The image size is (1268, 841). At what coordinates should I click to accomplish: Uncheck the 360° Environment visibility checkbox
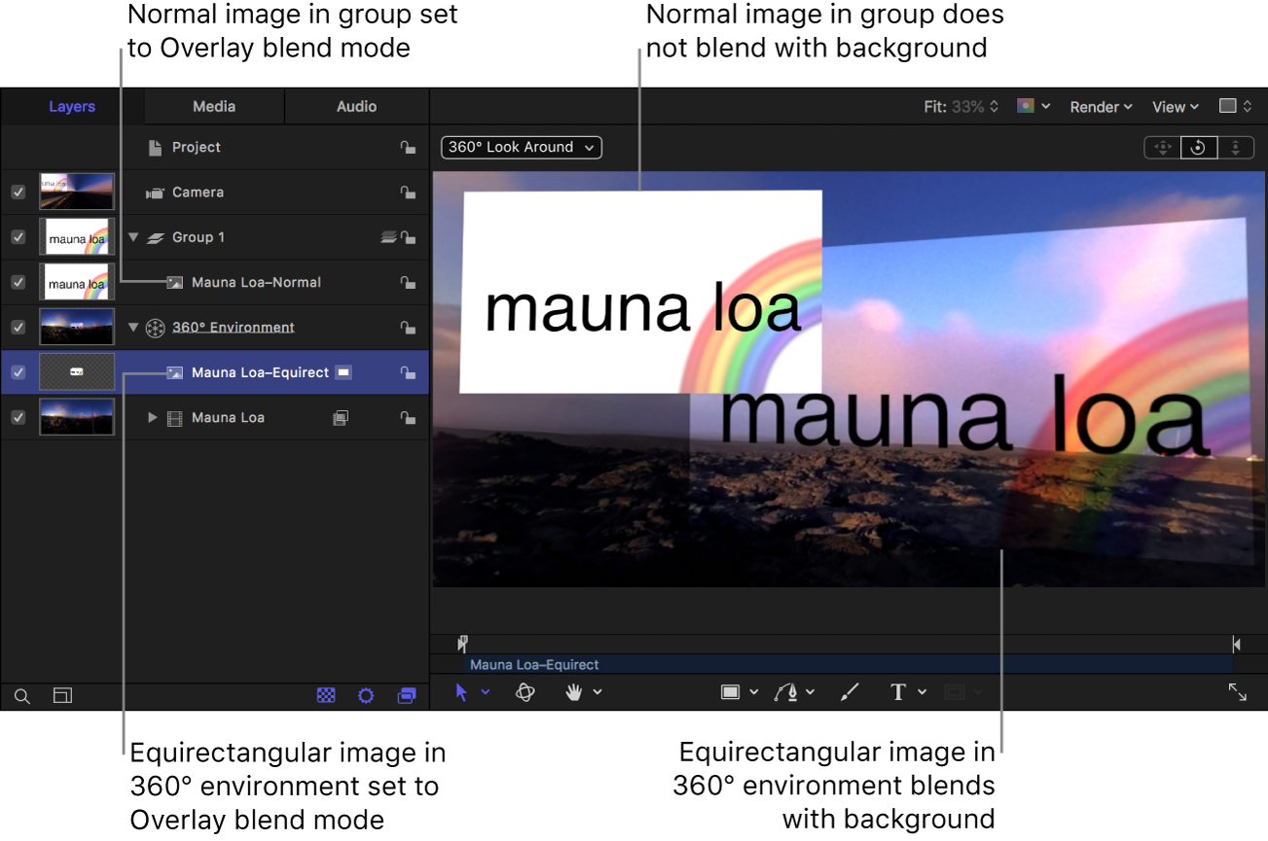click(x=18, y=327)
